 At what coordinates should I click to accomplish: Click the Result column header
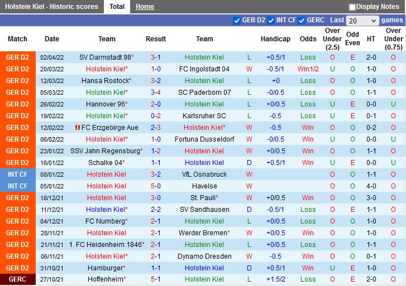pos(156,39)
